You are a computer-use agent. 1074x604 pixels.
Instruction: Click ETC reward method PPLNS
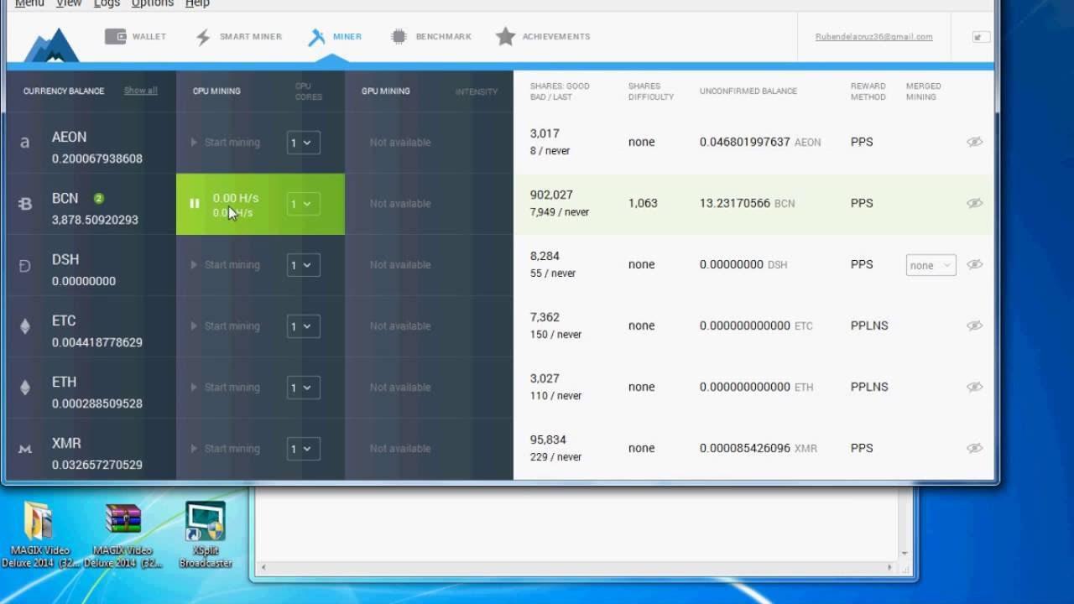click(x=869, y=325)
